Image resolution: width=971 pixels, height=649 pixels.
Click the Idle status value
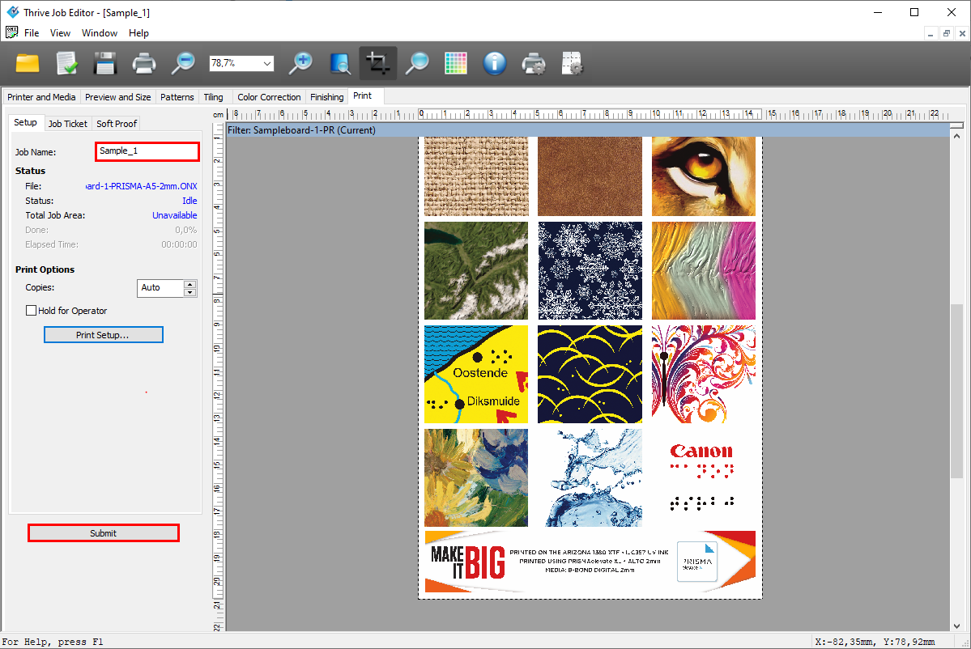[190, 201]
